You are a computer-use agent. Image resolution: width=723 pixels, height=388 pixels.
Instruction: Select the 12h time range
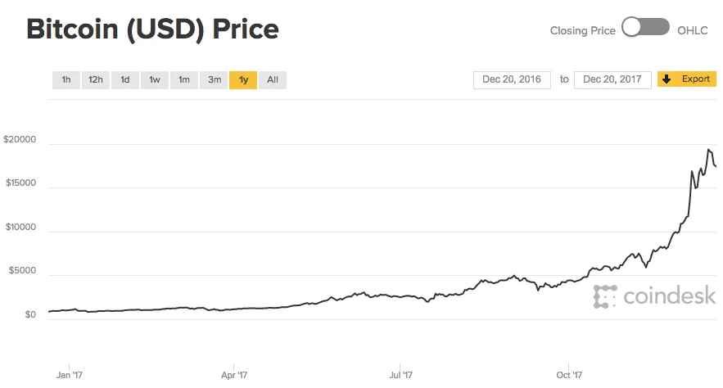pos(96,79)
